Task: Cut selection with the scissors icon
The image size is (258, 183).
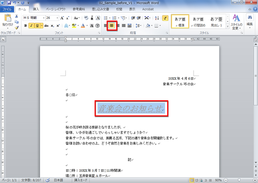Action: click(17, 16)
